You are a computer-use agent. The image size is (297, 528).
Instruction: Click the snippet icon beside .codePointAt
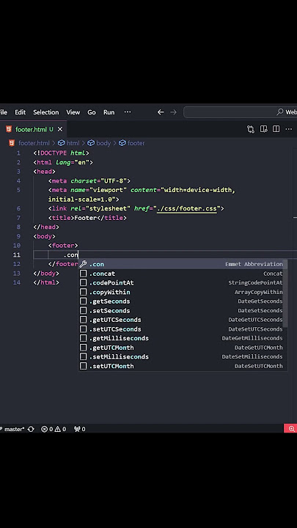pyautogui.click(x=83, y=283)
